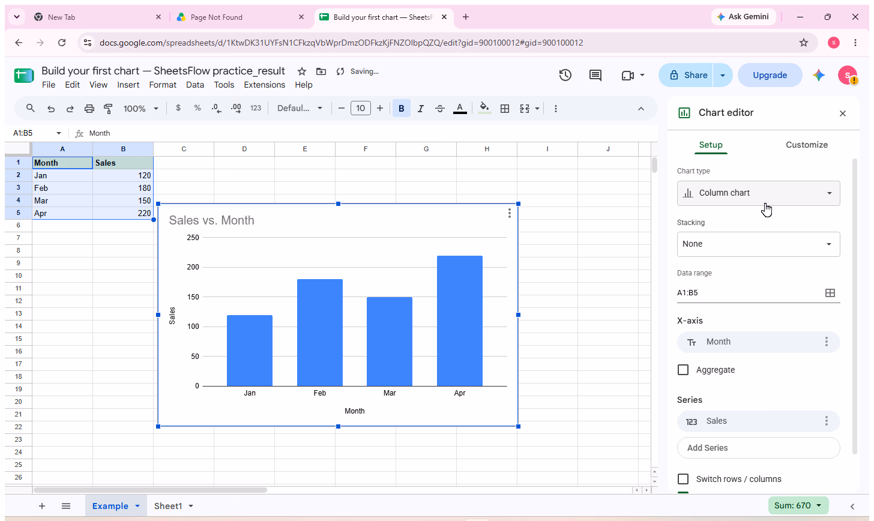Open the Format menu
The height and width of the screenshot is (521, 874).
(x=163, y=85)
